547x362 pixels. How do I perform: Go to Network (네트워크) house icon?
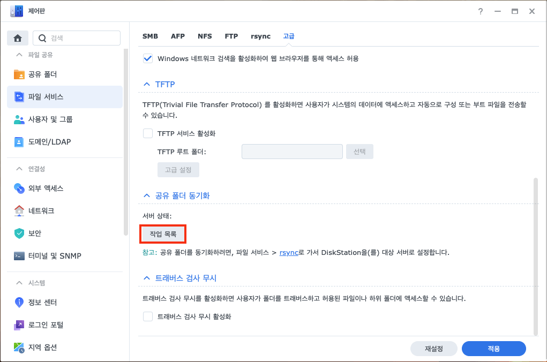coord(19,211)
